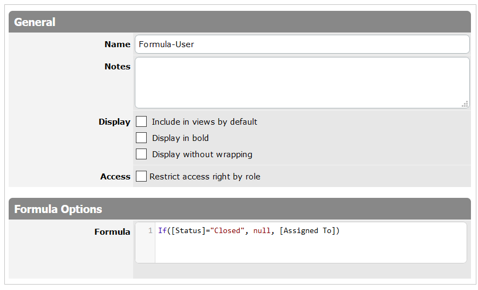Click the Notes field label
This screenshot has height=290, width=478.
117,67
